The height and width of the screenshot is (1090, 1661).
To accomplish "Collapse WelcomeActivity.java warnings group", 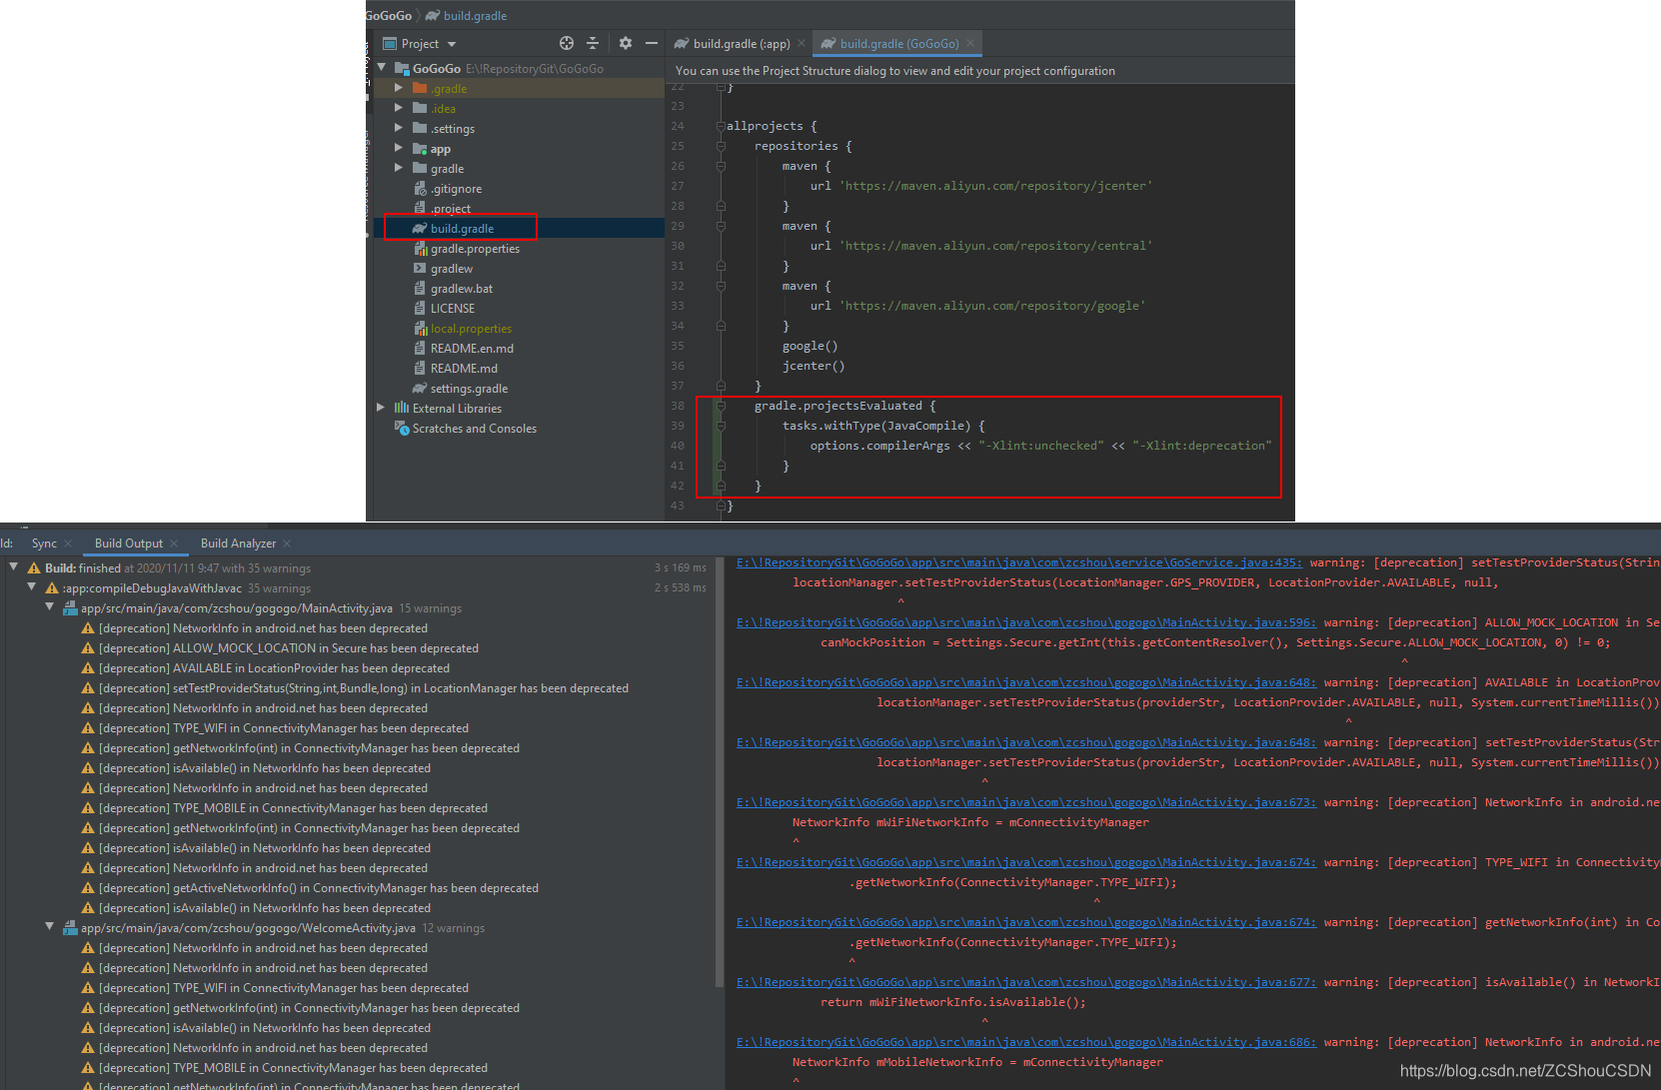I will (50, 927).
